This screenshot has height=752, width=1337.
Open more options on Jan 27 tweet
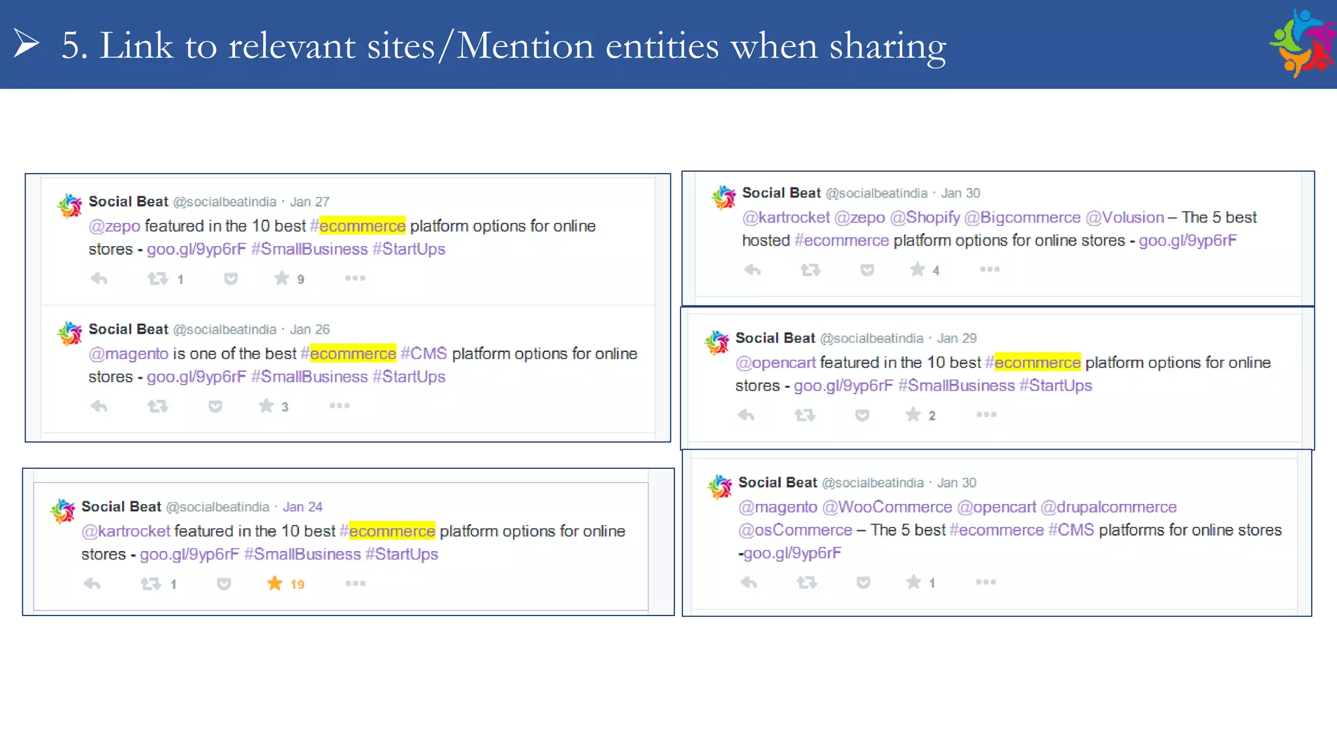(x=355, y=278)
